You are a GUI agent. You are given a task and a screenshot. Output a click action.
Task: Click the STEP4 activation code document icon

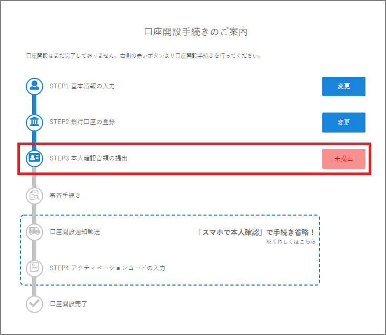point(34,268)
